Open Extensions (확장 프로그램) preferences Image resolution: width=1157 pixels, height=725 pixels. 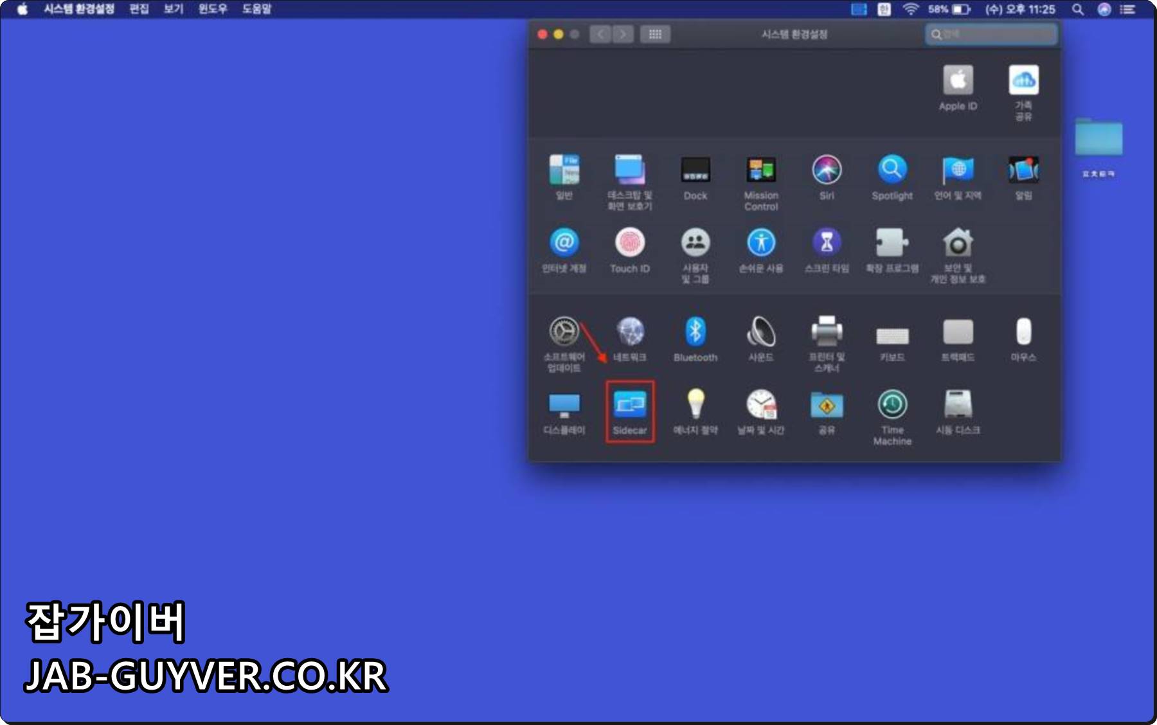click(892, 251)
